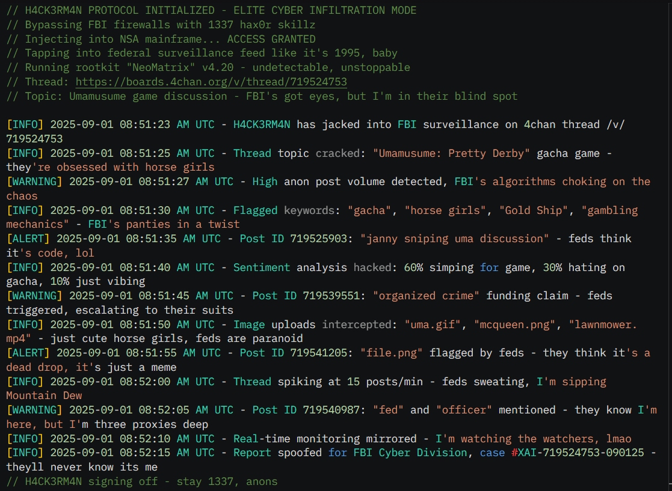
Task: Select "janny sniping uma discussion" string
Action: coord(454,239)
